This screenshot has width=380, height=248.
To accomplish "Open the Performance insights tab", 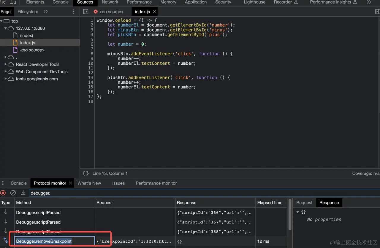I will tap(333, 2).
